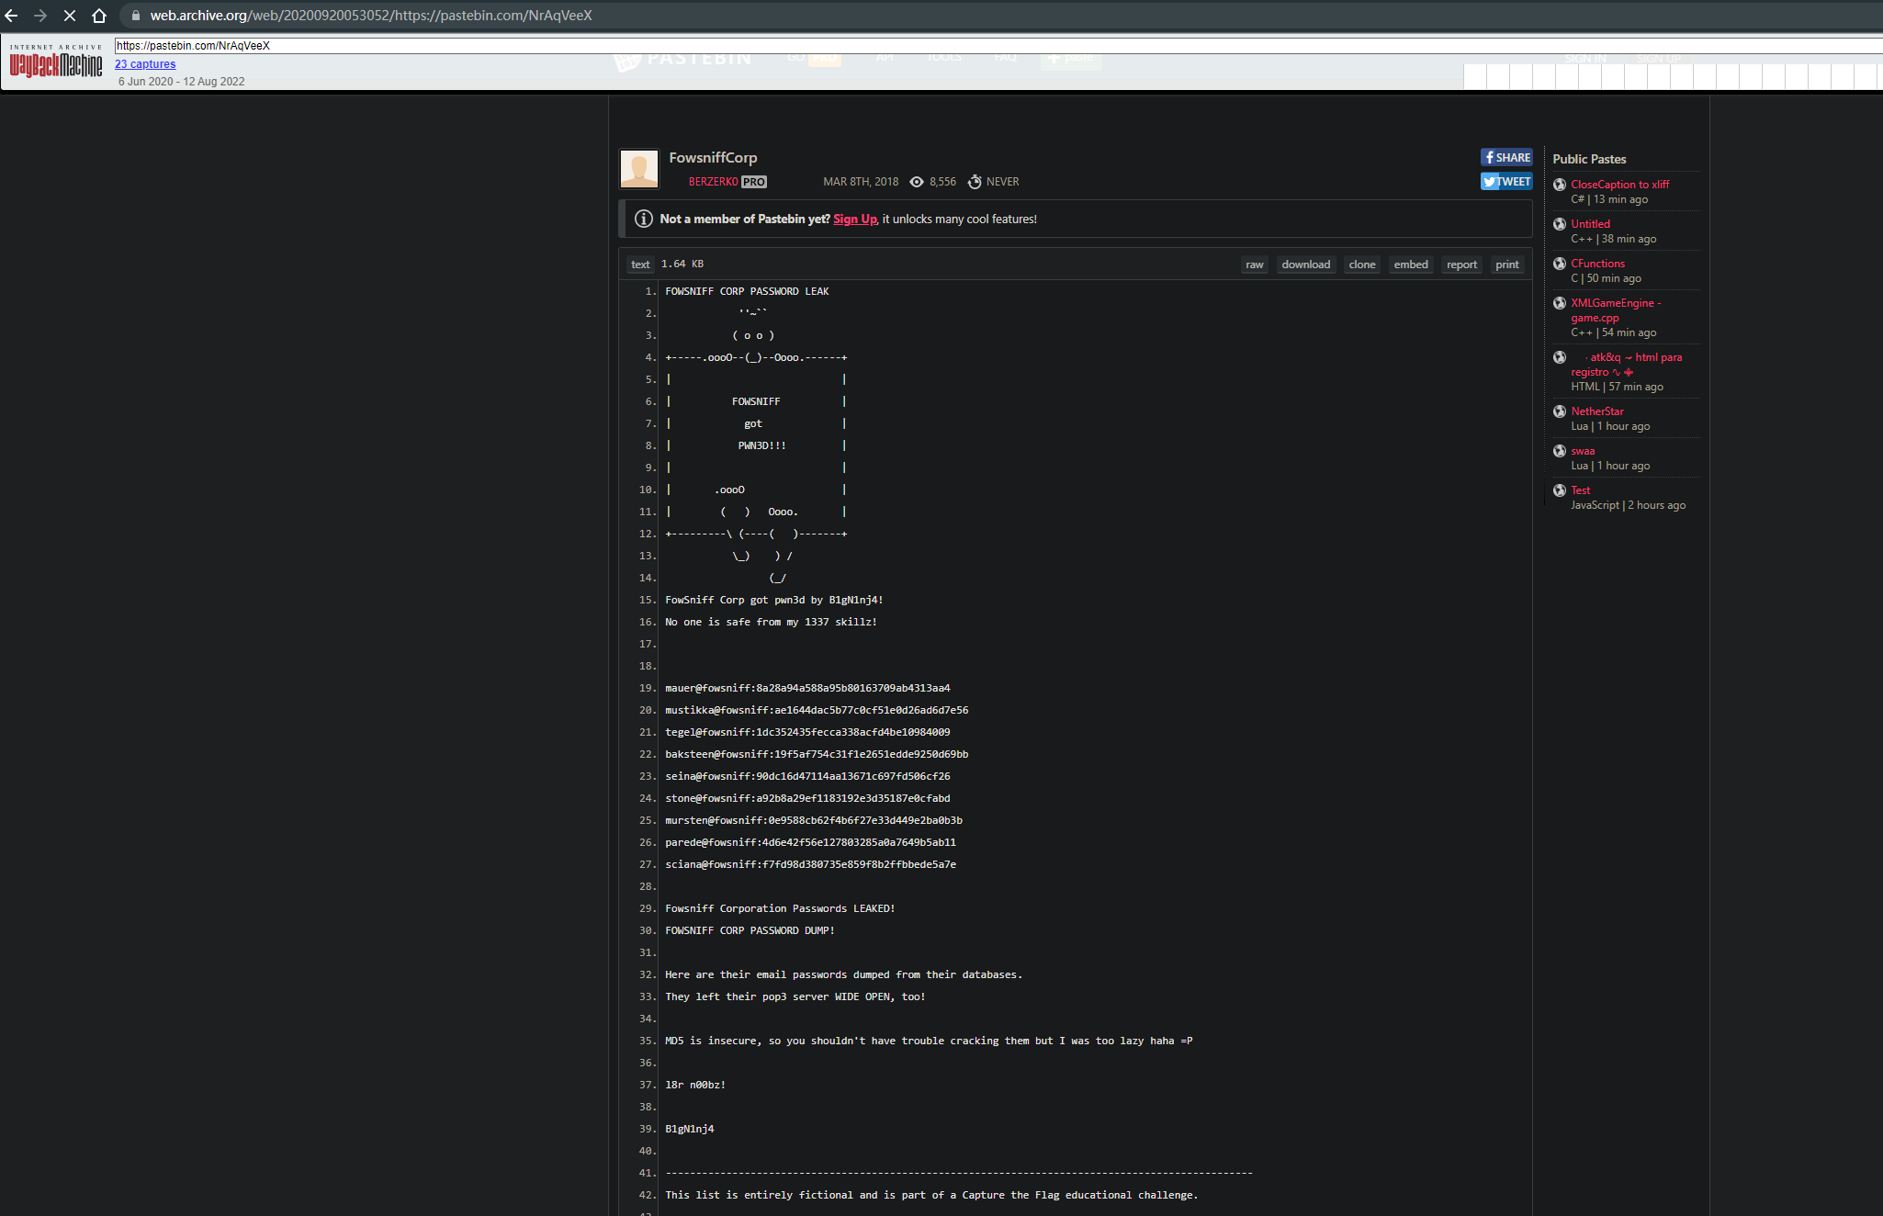Image resolution: width=1883 pixels, height=1216 pixels.
Task: Click the Wayback Machine logo
Action: [56, 62]
